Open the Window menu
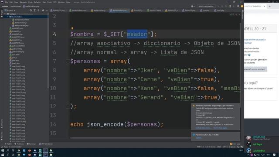 [61, 2]
